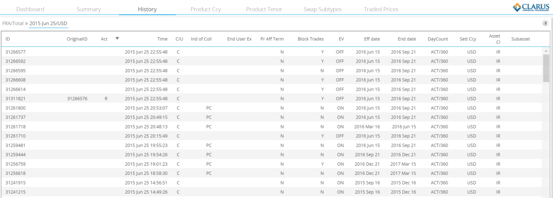Click the scrollbar up arrow

(546, 51)
